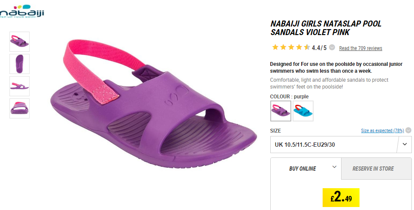This screenshot has width=414, height=210.
Task: Click the yellow £2.49 price tag
Action: (341, 198)
